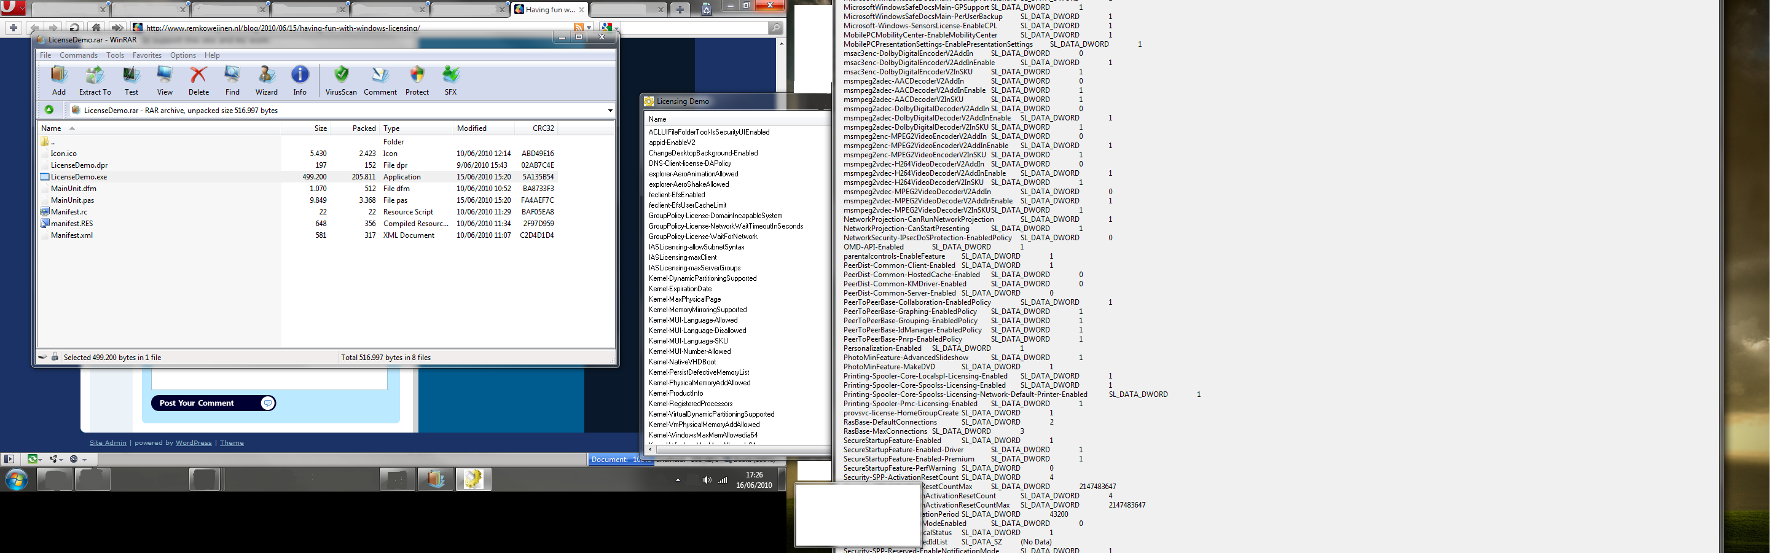Follow the WordPress footer link

point(194,443)
